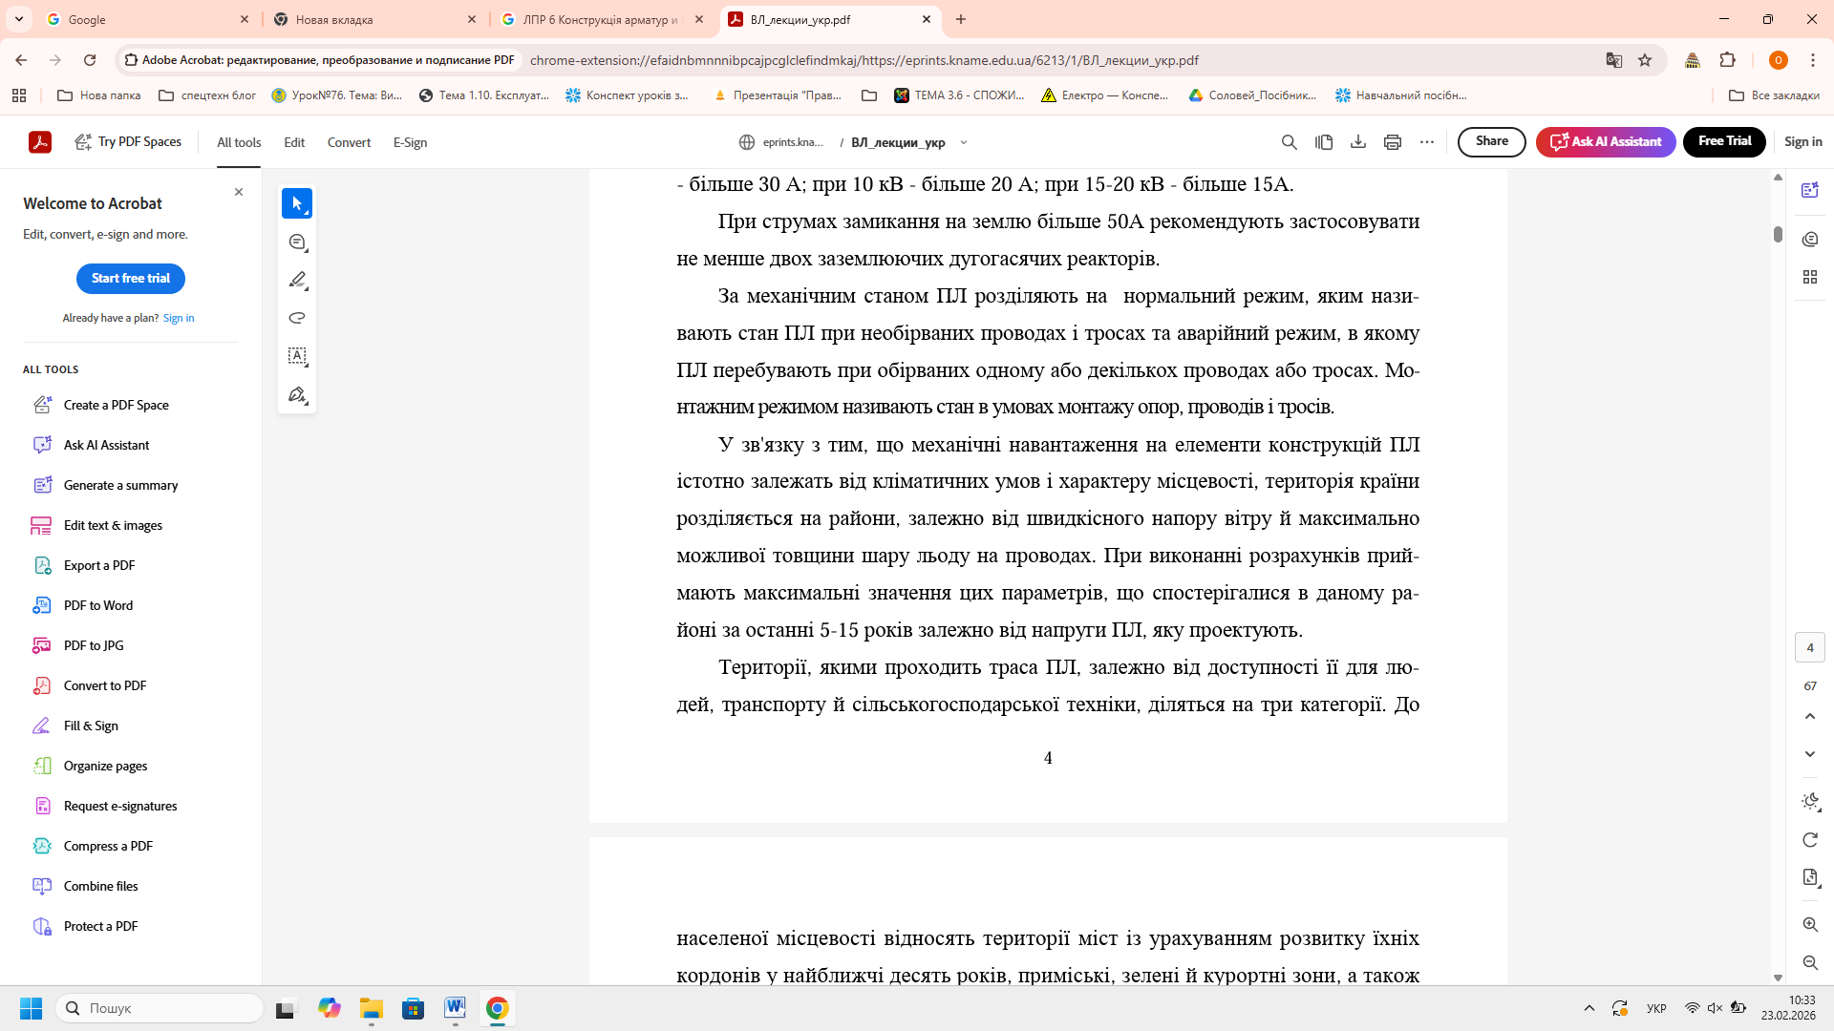Open Windows Start menu
The height and width of the screenshot is (1031, 1834).
(31, 1008)
